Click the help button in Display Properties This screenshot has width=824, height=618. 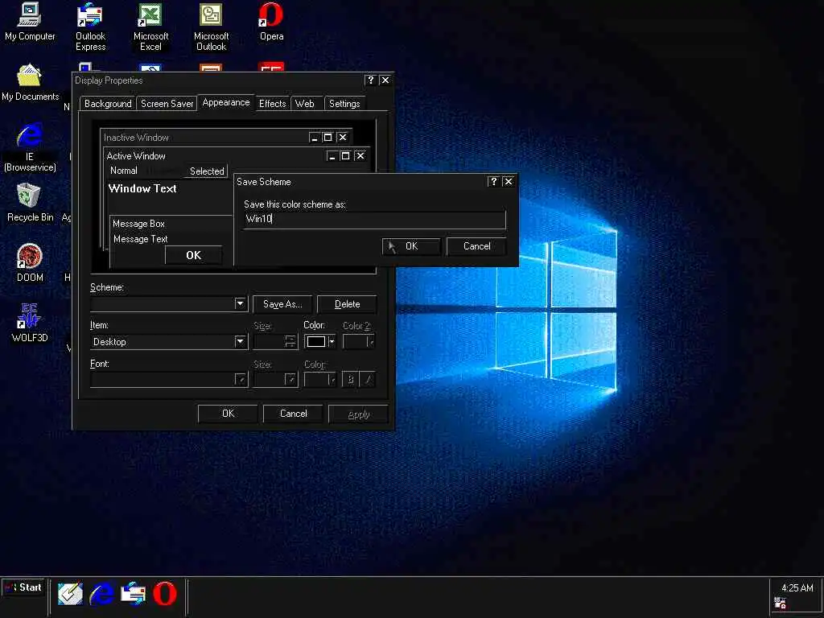tap(370, 80)
